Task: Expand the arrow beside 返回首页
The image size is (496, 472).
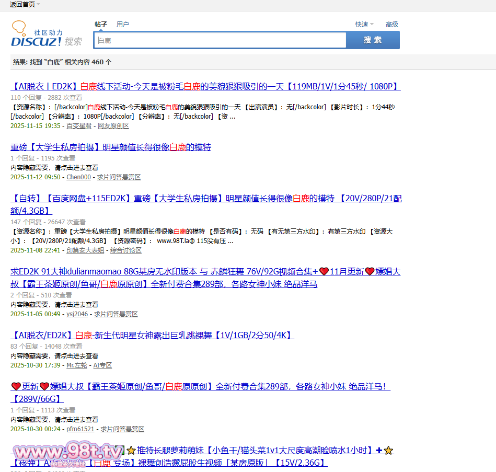Action: pos(39,5)
